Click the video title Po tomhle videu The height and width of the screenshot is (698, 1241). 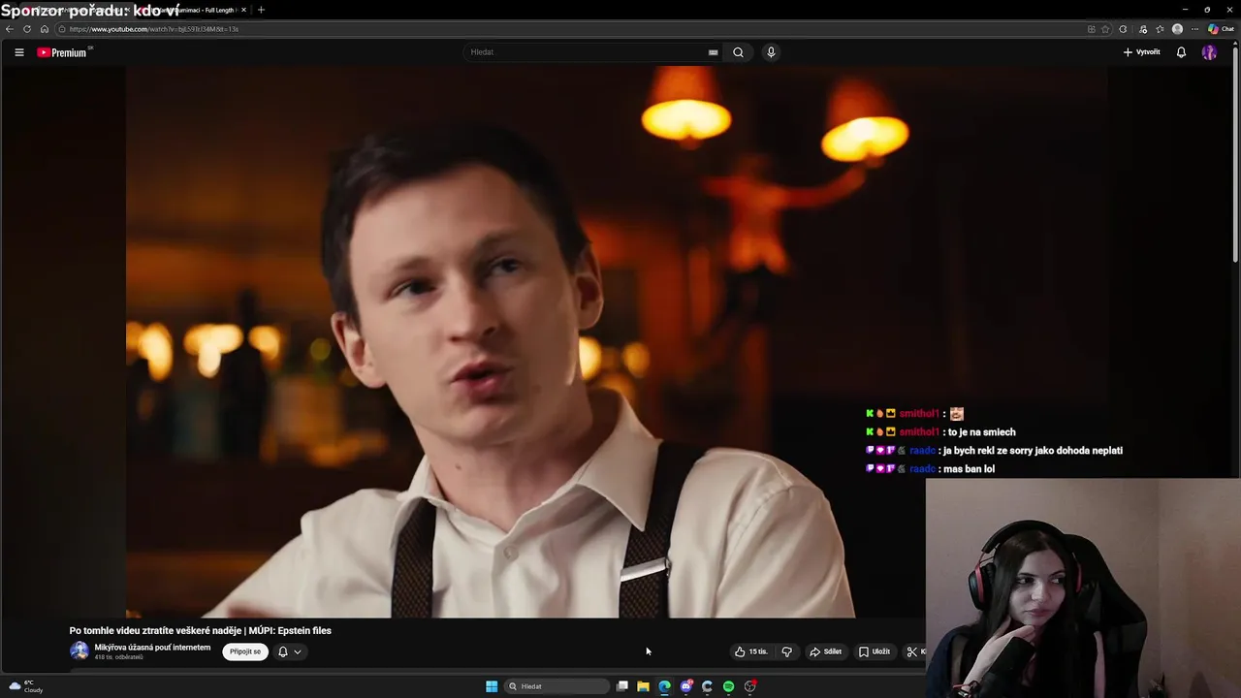(x=201, y=630)
